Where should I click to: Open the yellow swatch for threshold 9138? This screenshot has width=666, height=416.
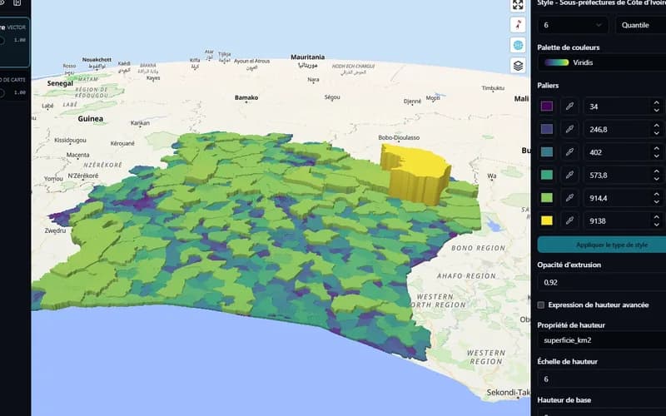pyautogui.click(x=547, y=220)
